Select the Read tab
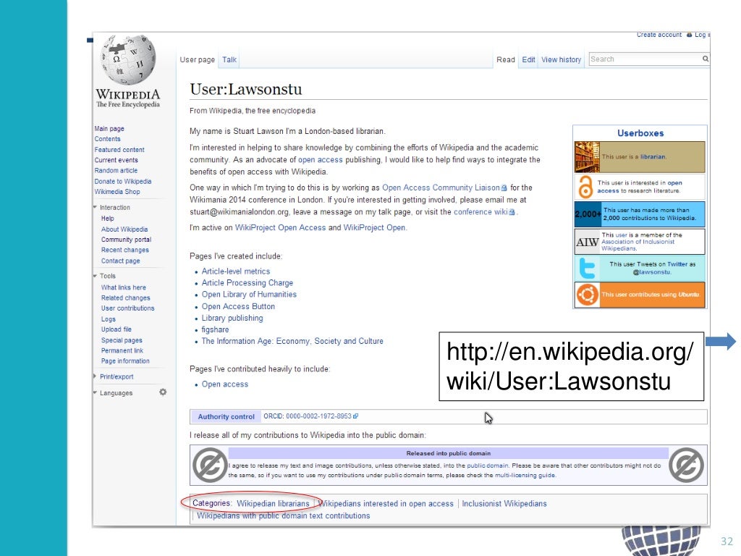741x556 pixels. 505,59
